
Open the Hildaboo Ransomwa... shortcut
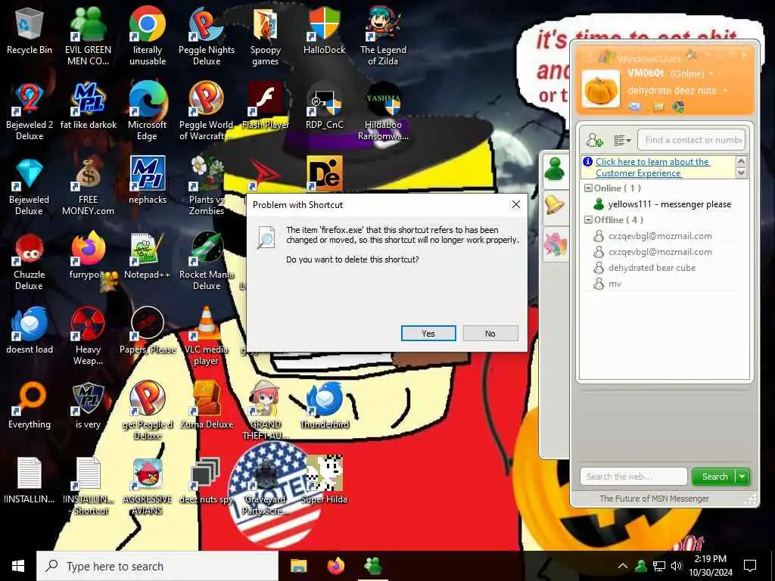click(383, 112)
